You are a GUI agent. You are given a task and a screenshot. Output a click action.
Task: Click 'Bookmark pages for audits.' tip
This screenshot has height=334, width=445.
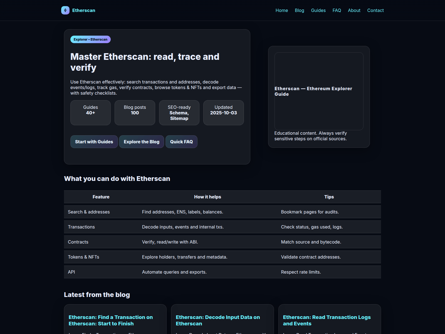point(310,212)
